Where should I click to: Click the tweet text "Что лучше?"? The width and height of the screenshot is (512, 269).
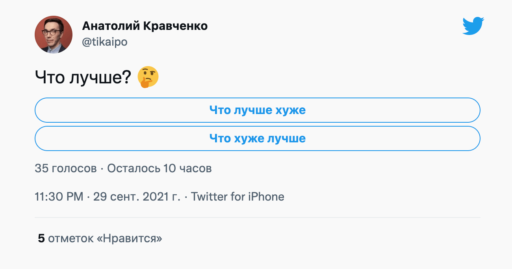click(83, 77)
